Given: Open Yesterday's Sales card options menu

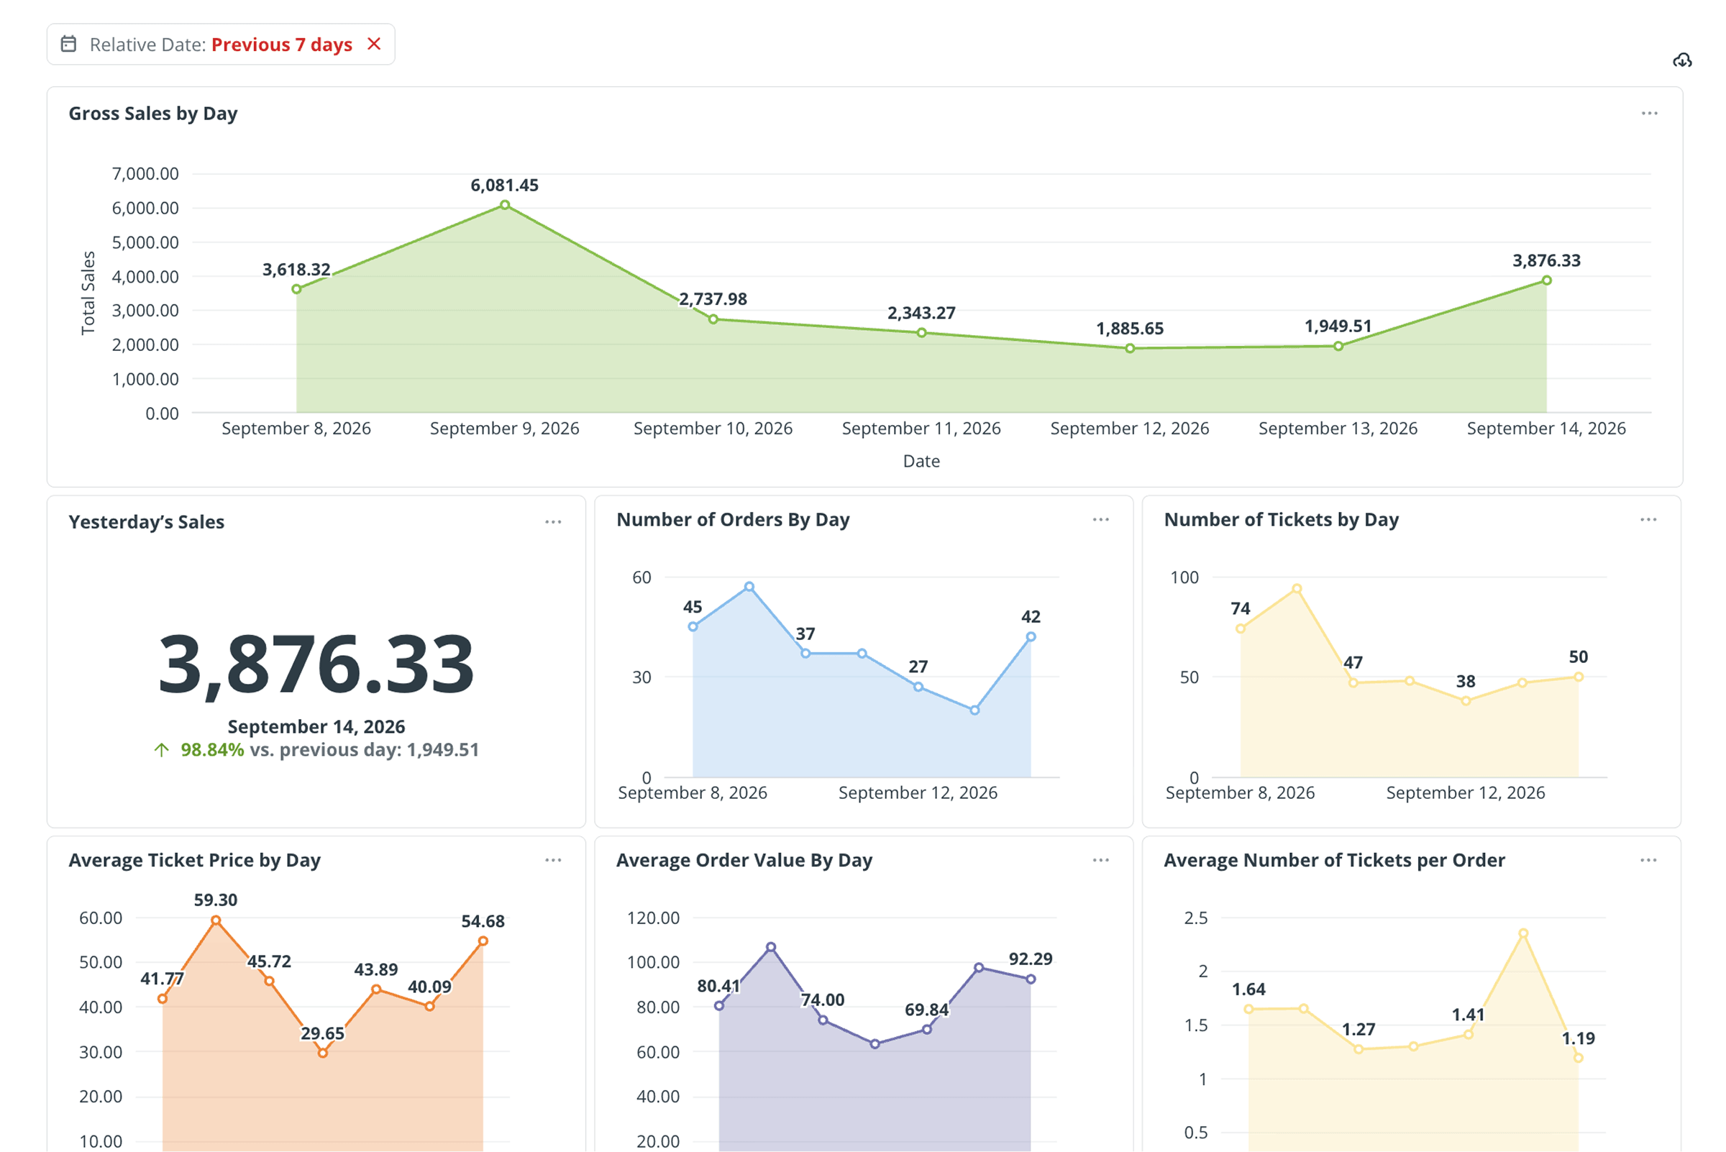Looking at the screenshot, I should click(552, 521).
